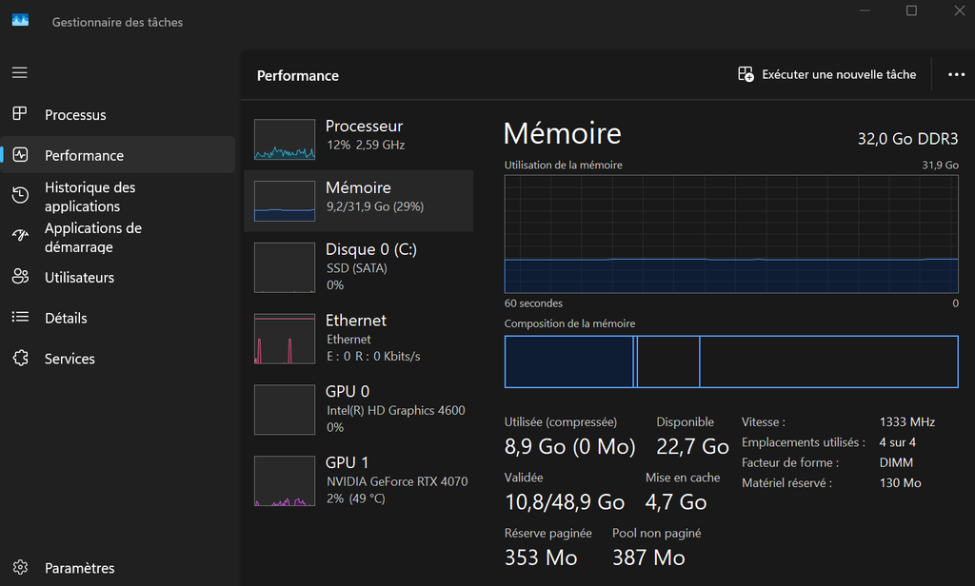Viewport: 975px width, 586px height.
Task: Click the Applications de démarrage icon
Action: point(20,237)
